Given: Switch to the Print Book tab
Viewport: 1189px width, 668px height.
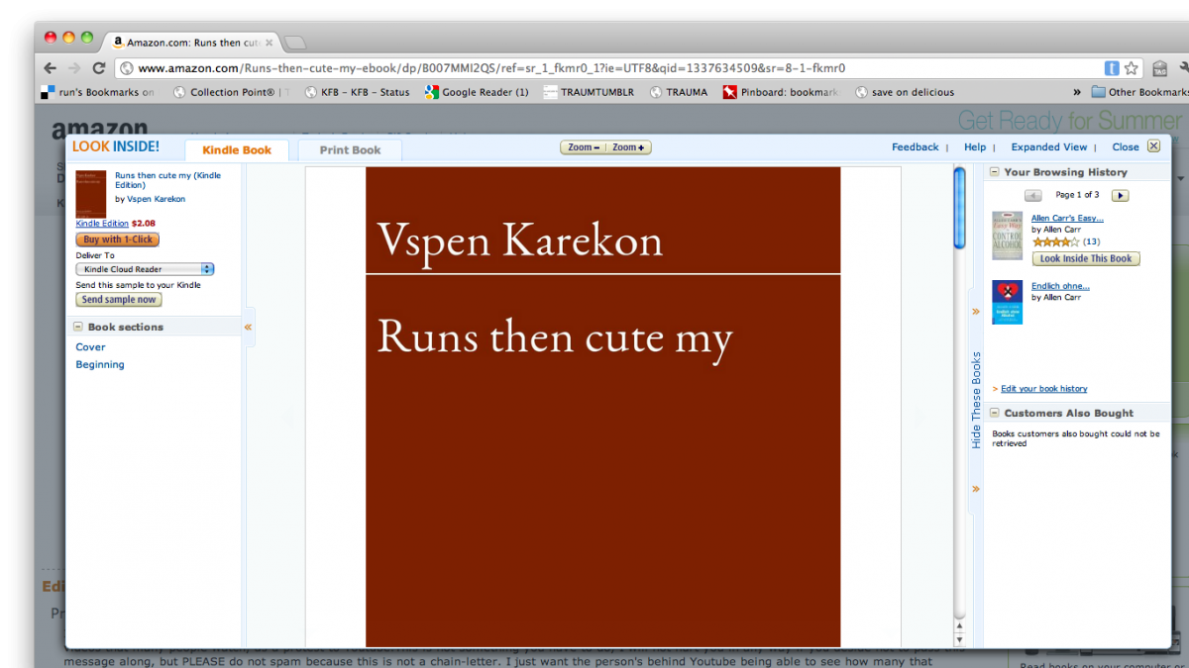Looking at the screenshot, I should click(350, 150).
